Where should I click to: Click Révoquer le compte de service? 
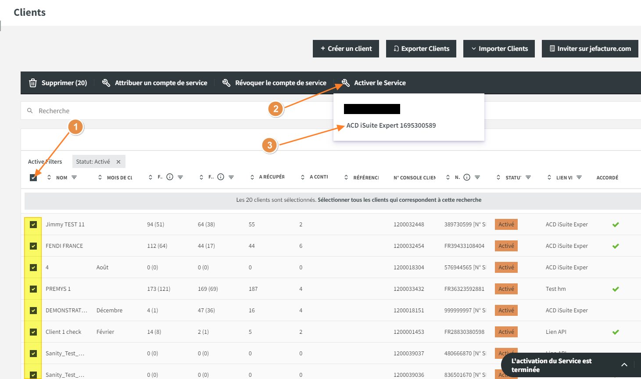[x=275, y=83]
